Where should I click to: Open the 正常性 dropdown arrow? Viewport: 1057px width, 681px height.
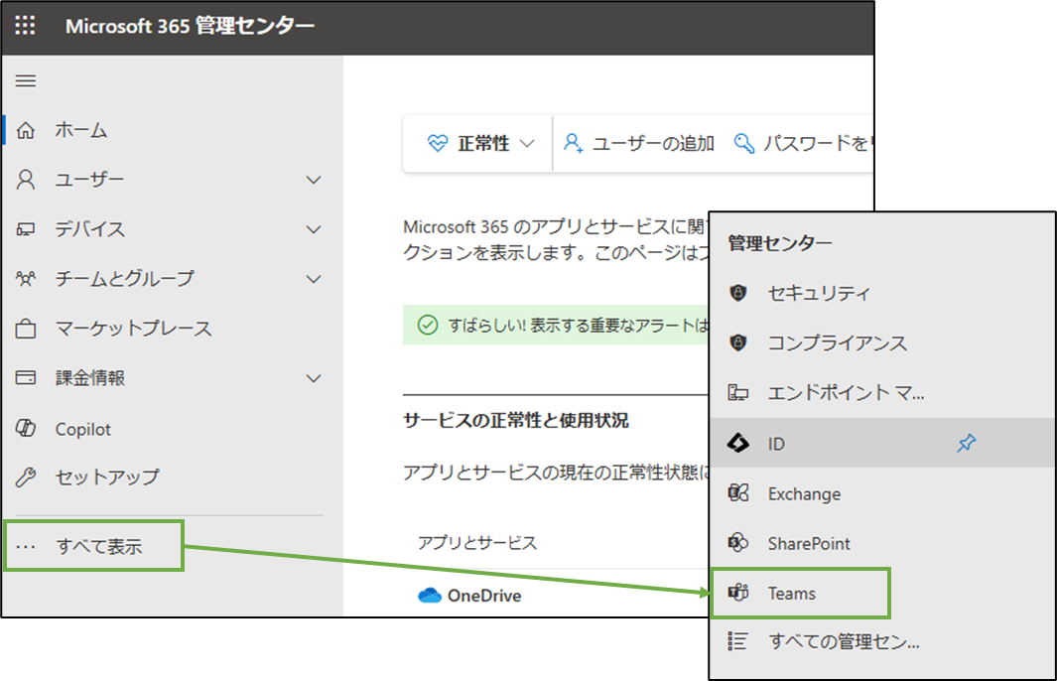pos(528,144)
